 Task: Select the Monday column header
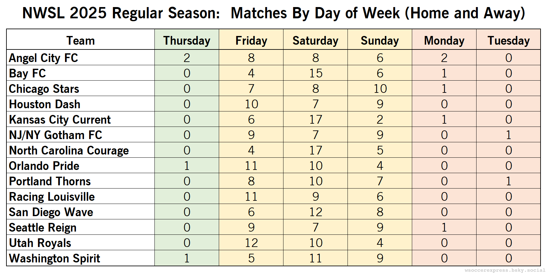click(444, 41)
